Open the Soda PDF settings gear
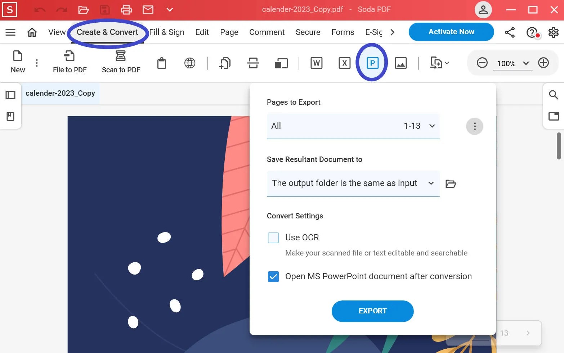 pos(554,32)
